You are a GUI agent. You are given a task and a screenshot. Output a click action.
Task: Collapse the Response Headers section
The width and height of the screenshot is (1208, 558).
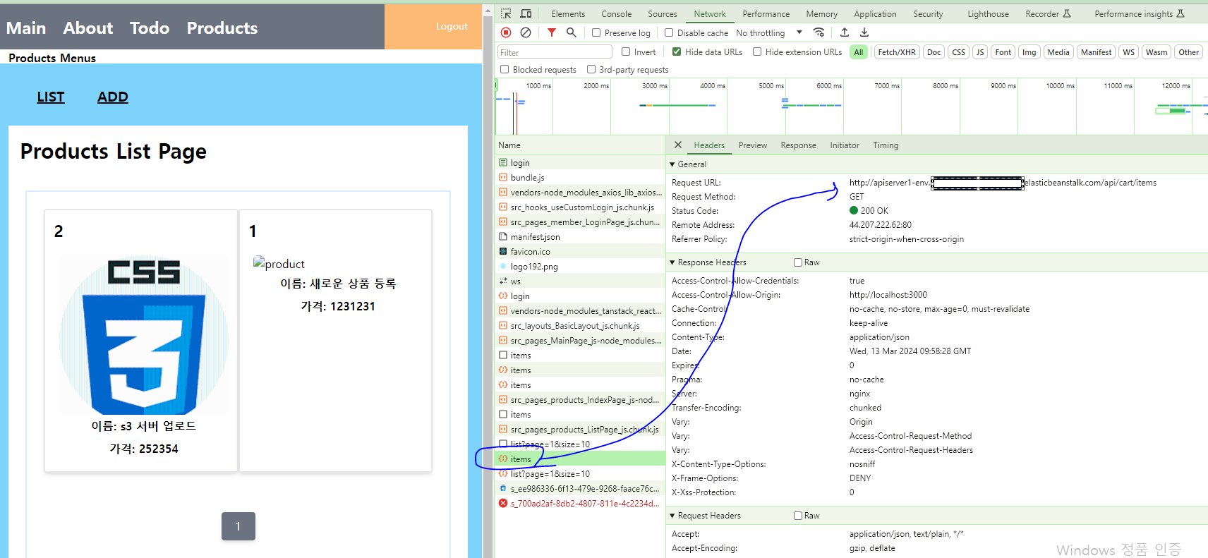[672, 262]
